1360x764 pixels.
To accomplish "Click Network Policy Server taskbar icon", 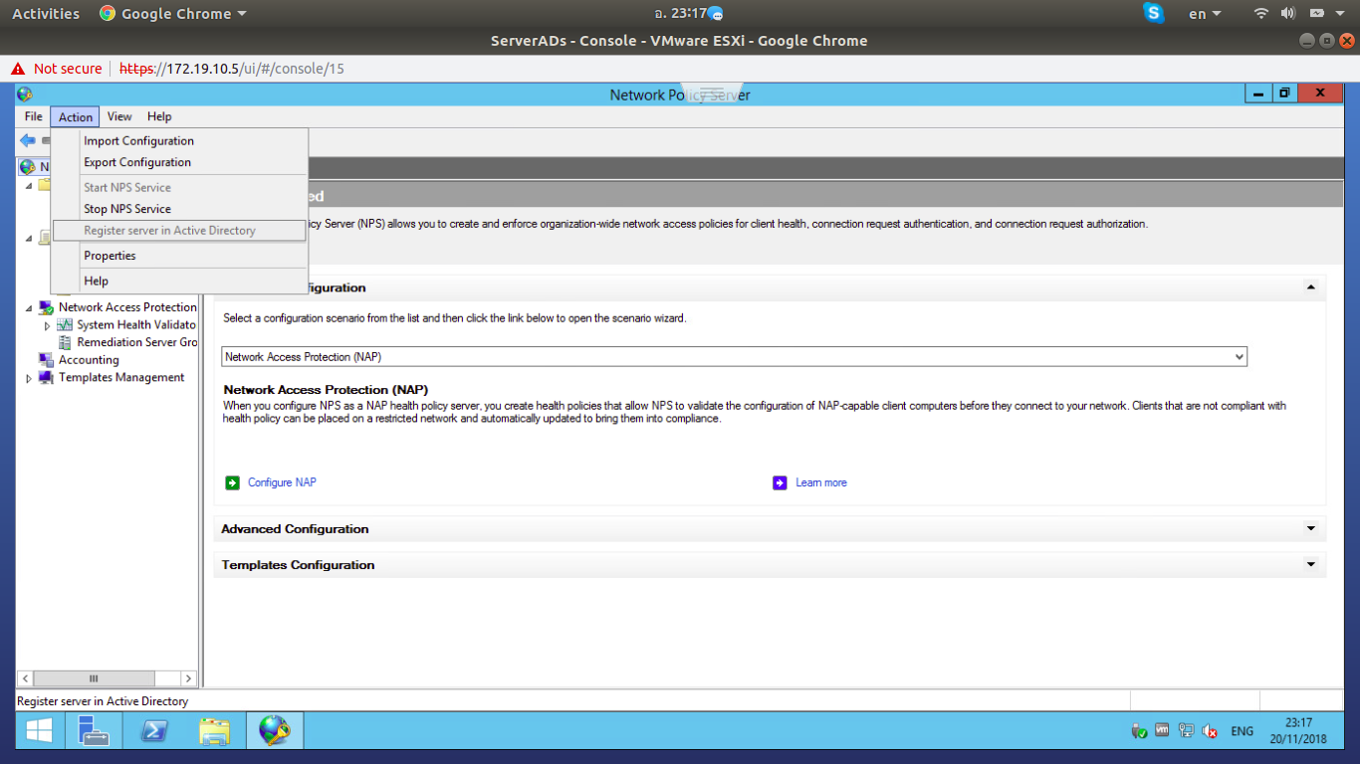I will click(x=275, y=731).
